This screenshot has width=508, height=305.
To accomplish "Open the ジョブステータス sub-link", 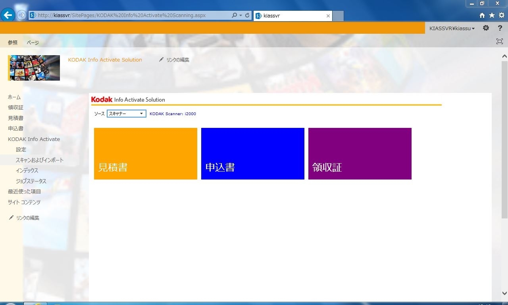I will pos(31,181).
